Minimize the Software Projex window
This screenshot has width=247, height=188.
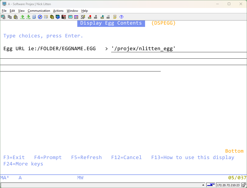(217, 4)
